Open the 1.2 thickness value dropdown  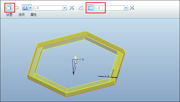pyautogui.click(x=126, y=8)
